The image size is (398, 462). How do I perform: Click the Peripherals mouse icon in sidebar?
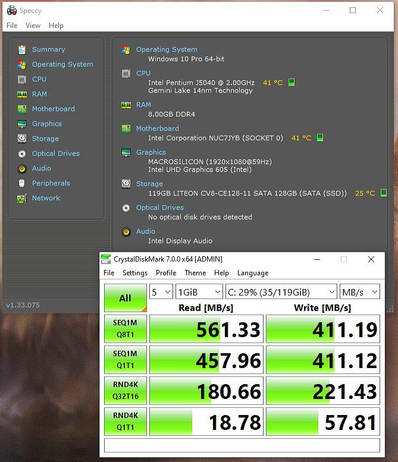22,183
